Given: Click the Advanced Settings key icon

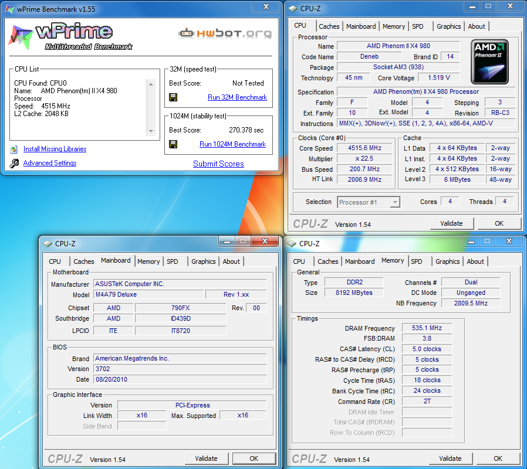Looking at the screenshot, I should (13, 163).
